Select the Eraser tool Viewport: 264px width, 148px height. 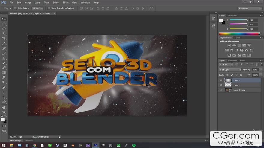pyautogui.click(x=4, y=68)
